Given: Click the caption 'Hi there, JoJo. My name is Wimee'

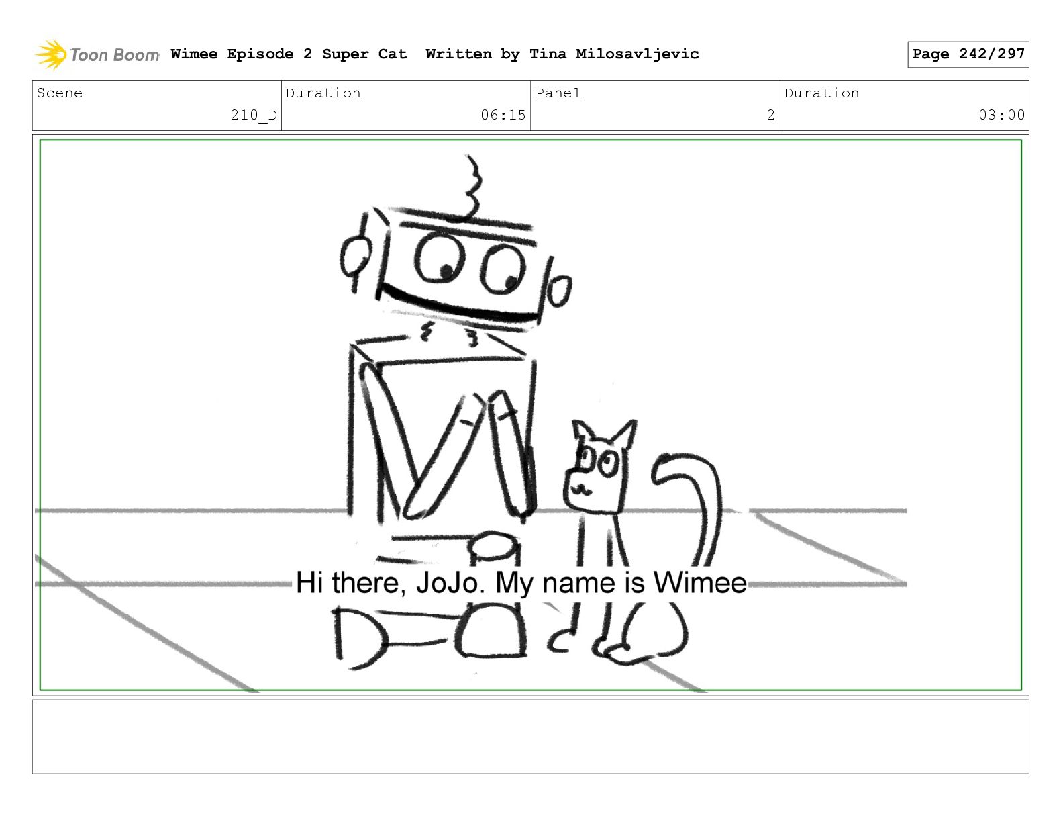Looking at the screenshot, I should coord(521,582).
